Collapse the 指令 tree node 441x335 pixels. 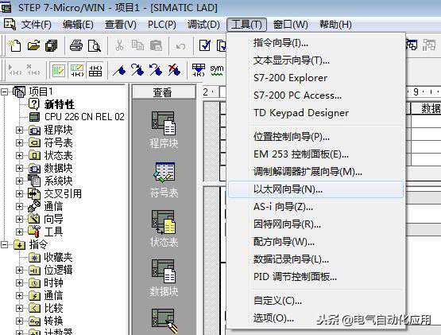click(x=4, y=244)
